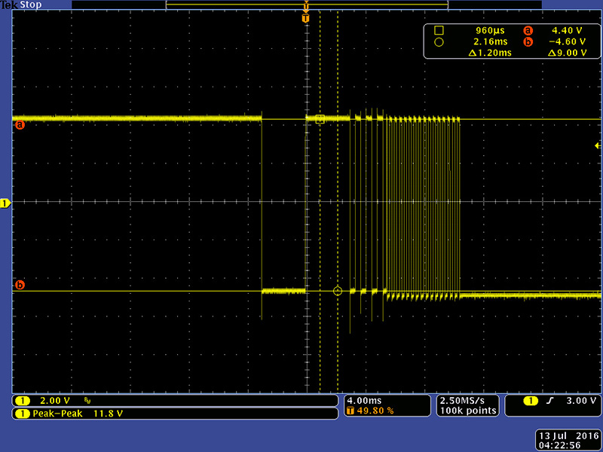603x452 pixels.
Task: Open the 2.50MS/s sample rate readout
Action: click(x=467, y=400)
